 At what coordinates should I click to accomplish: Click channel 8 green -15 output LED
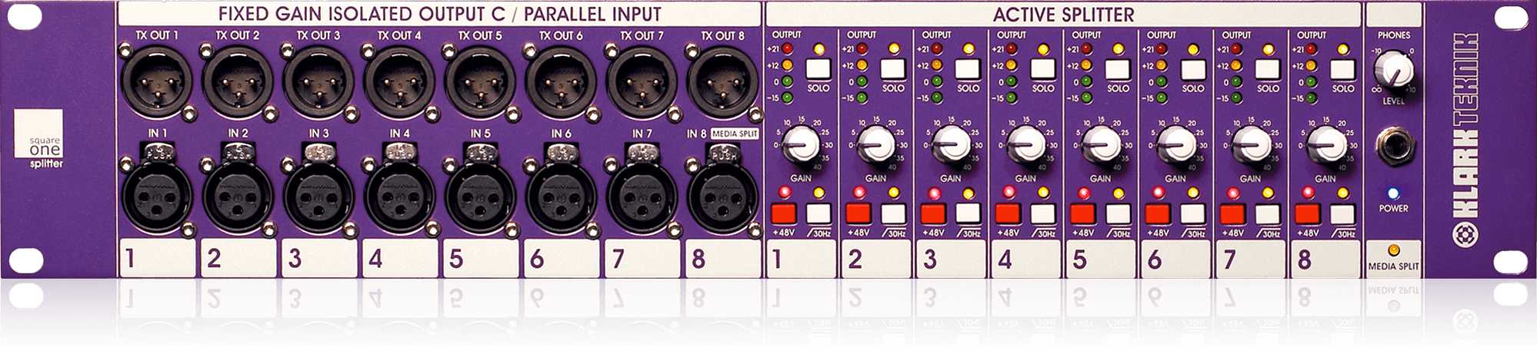(x=1312, y=97)
